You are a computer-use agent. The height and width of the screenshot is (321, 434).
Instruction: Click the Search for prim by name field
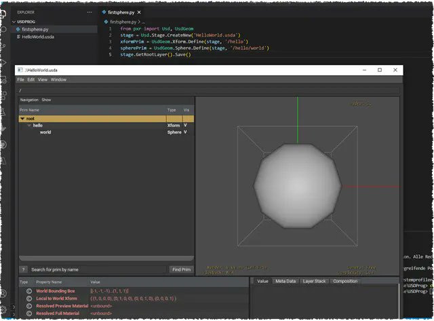pos(98,269)
